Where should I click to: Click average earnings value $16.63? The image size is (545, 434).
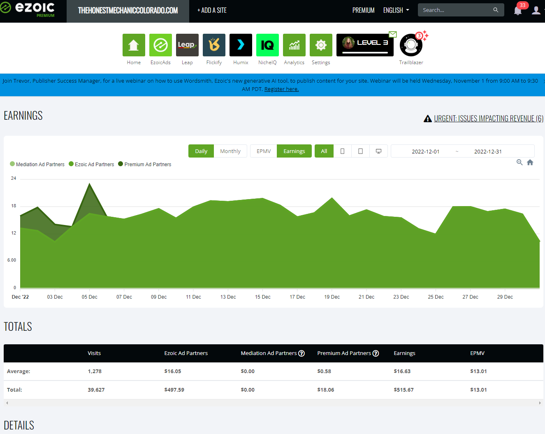click(x=402, y=371)
